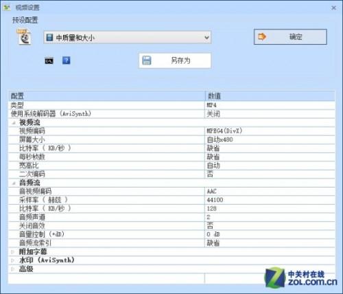Select the 每秒帧数 row
The image size is (343, 294).
[171, 157]
